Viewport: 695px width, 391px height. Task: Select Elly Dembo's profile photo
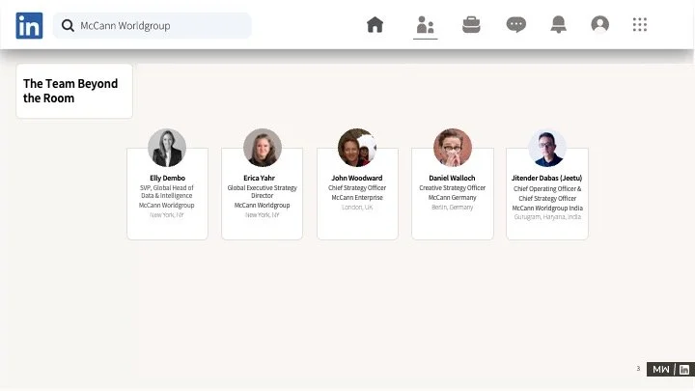167,148
